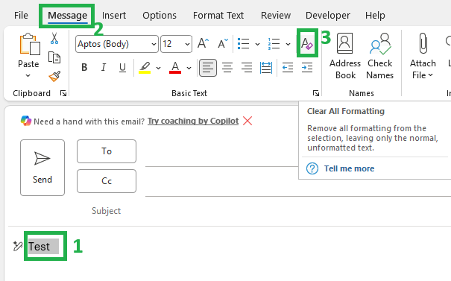Expand font color dropdown arrow
The height and width of the screenshot is (281, 451).
(189, 68)
